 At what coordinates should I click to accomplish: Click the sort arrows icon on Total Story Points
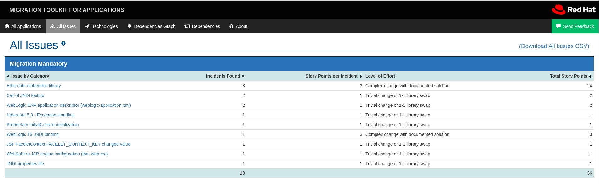pyautogui.click(x=590, y=76)
